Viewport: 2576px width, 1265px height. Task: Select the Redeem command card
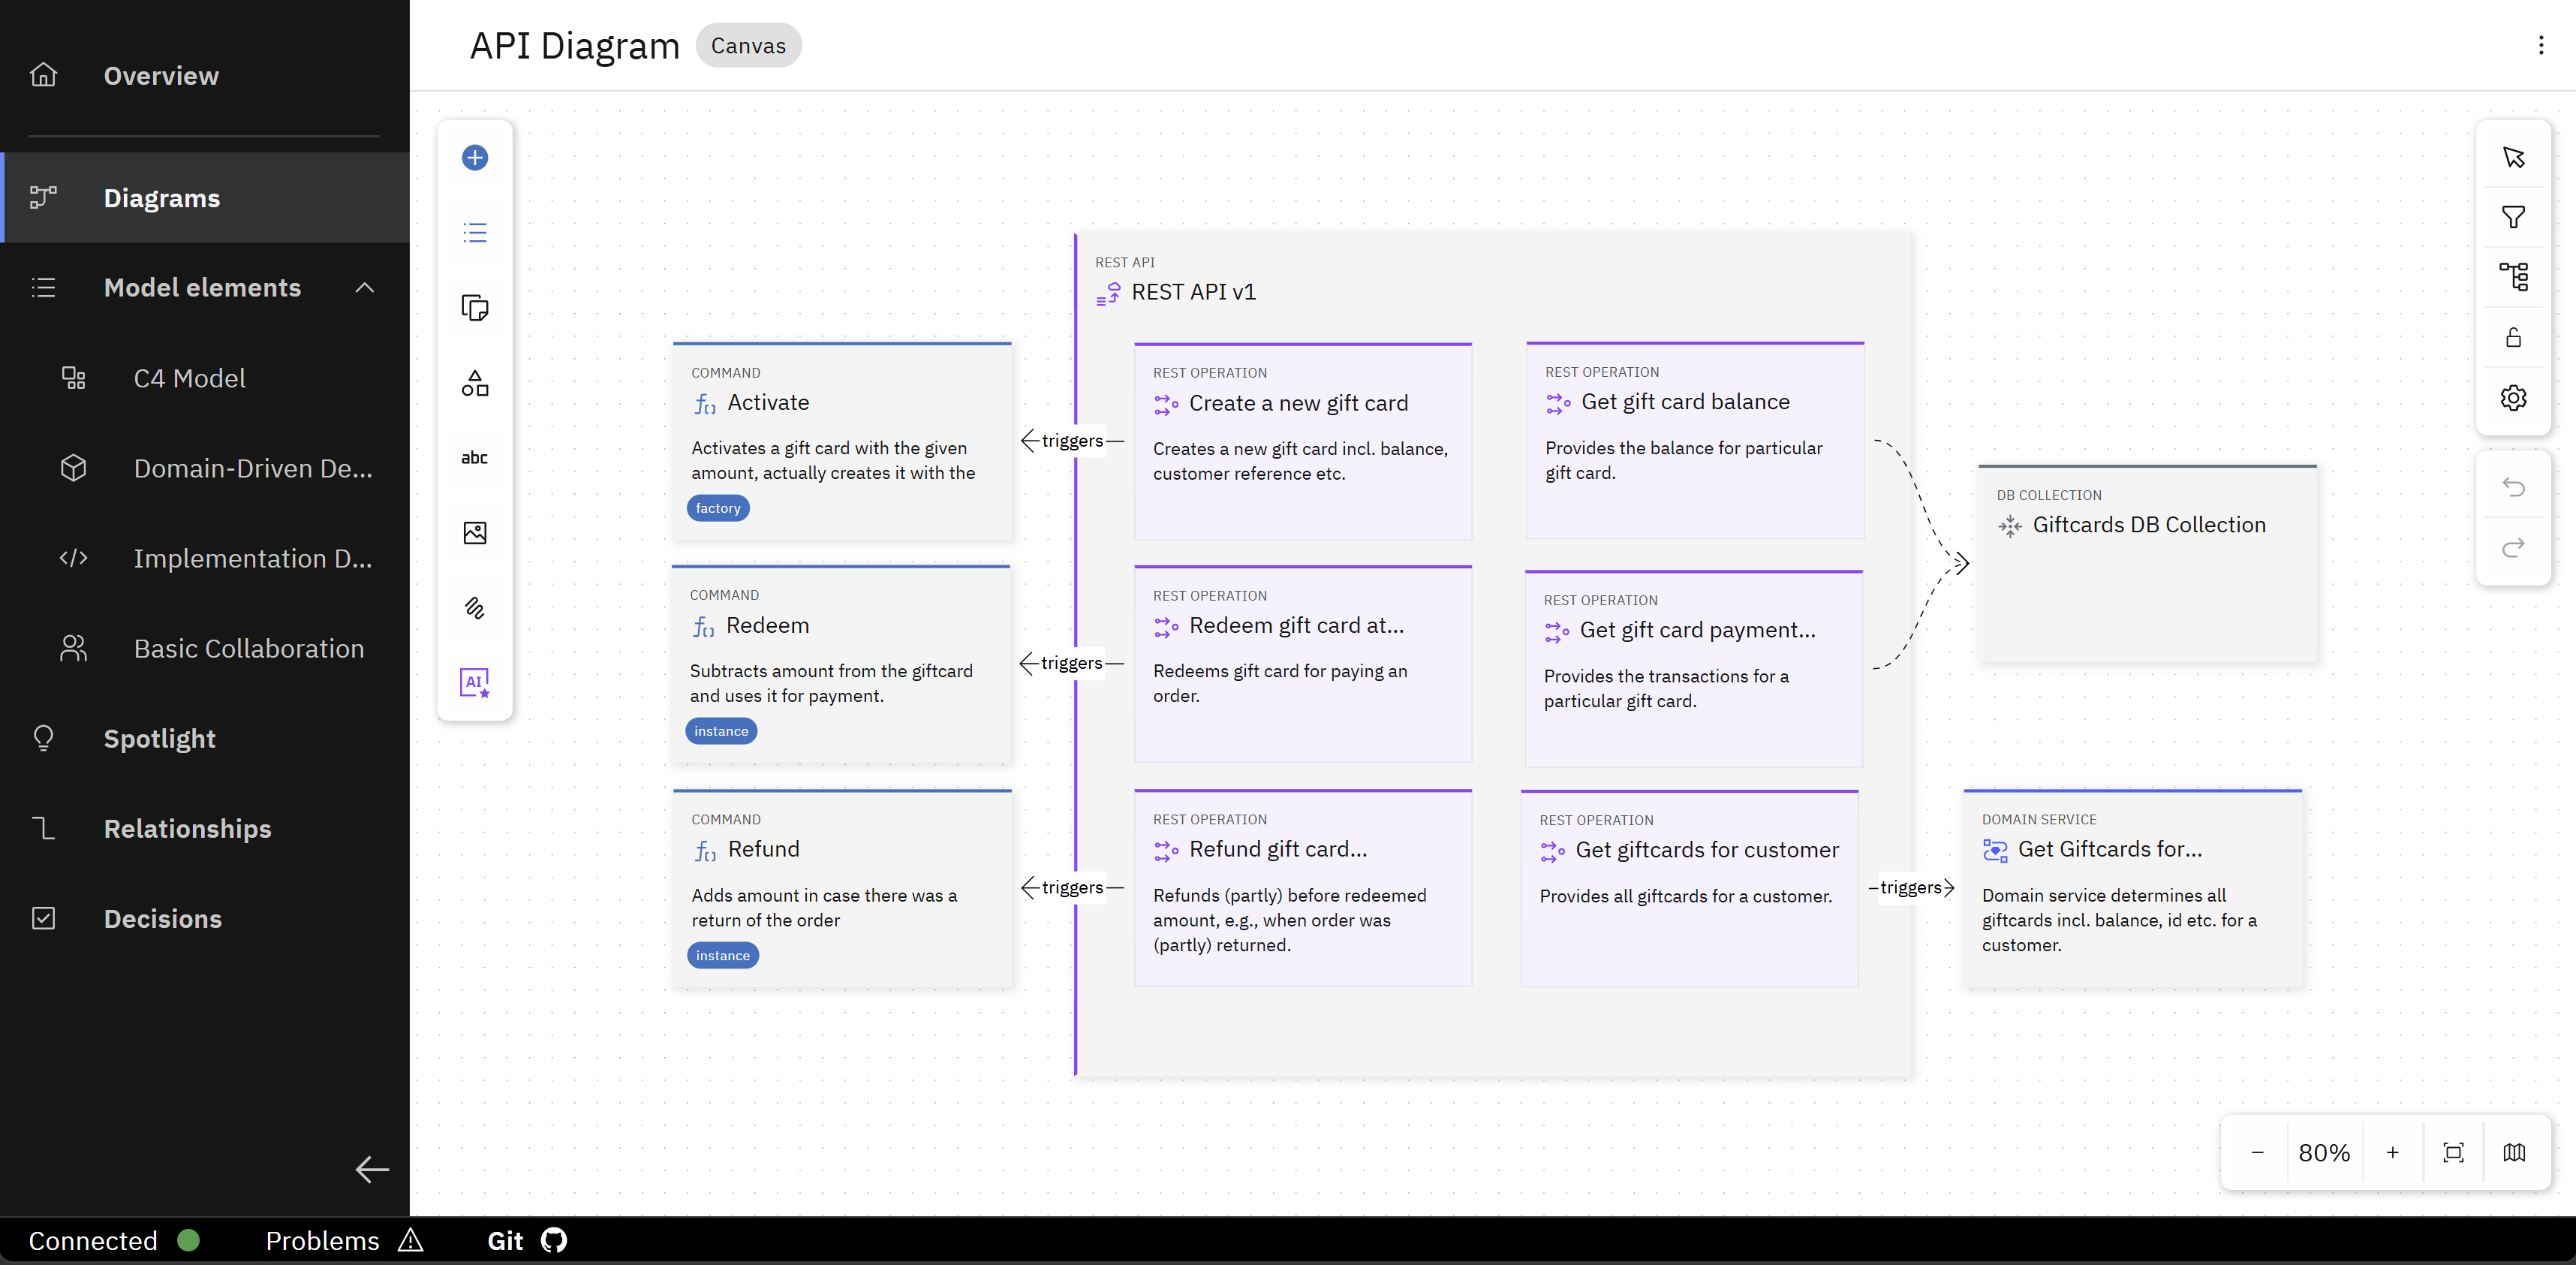pyautogui.click(x=841, y=664)
